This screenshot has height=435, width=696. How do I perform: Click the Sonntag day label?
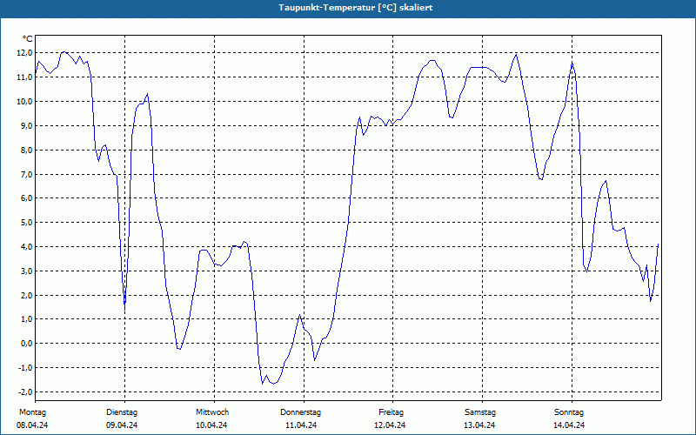click(x=569, y=412)
